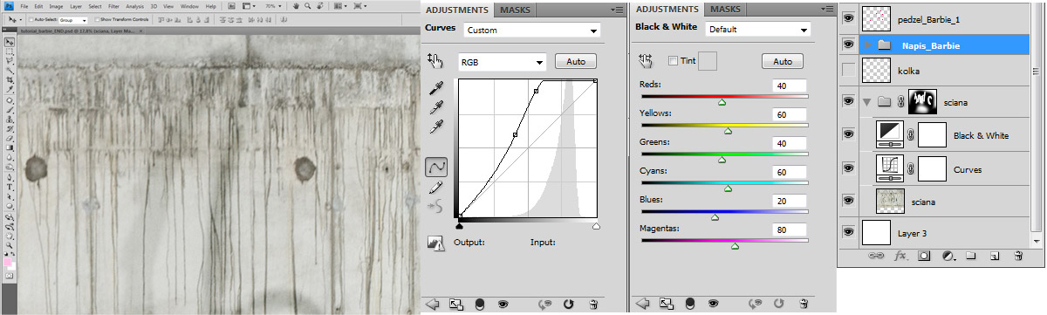Select on-image tool in Black & White panel

point(647,61)
